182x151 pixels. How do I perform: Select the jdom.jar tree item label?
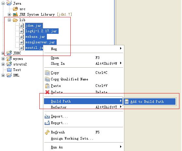[34, 25]
